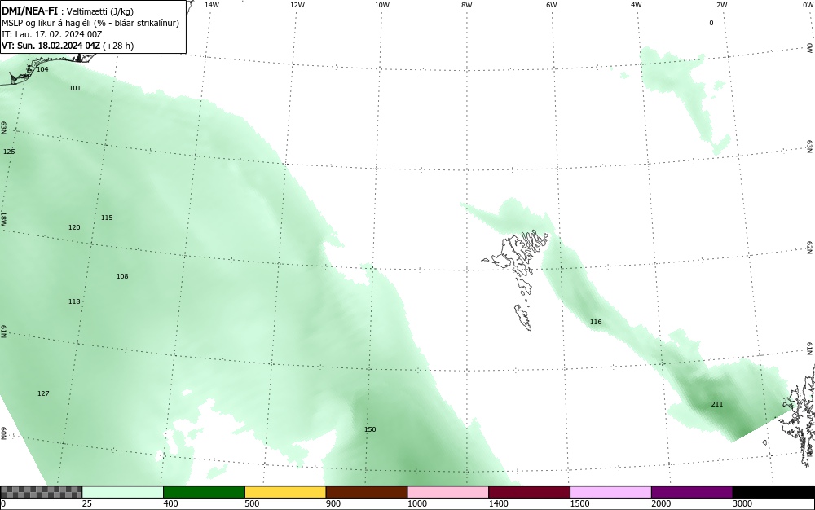
Task: Click the Shetland Islands coastline outline
Action: [x=798, y=415]
